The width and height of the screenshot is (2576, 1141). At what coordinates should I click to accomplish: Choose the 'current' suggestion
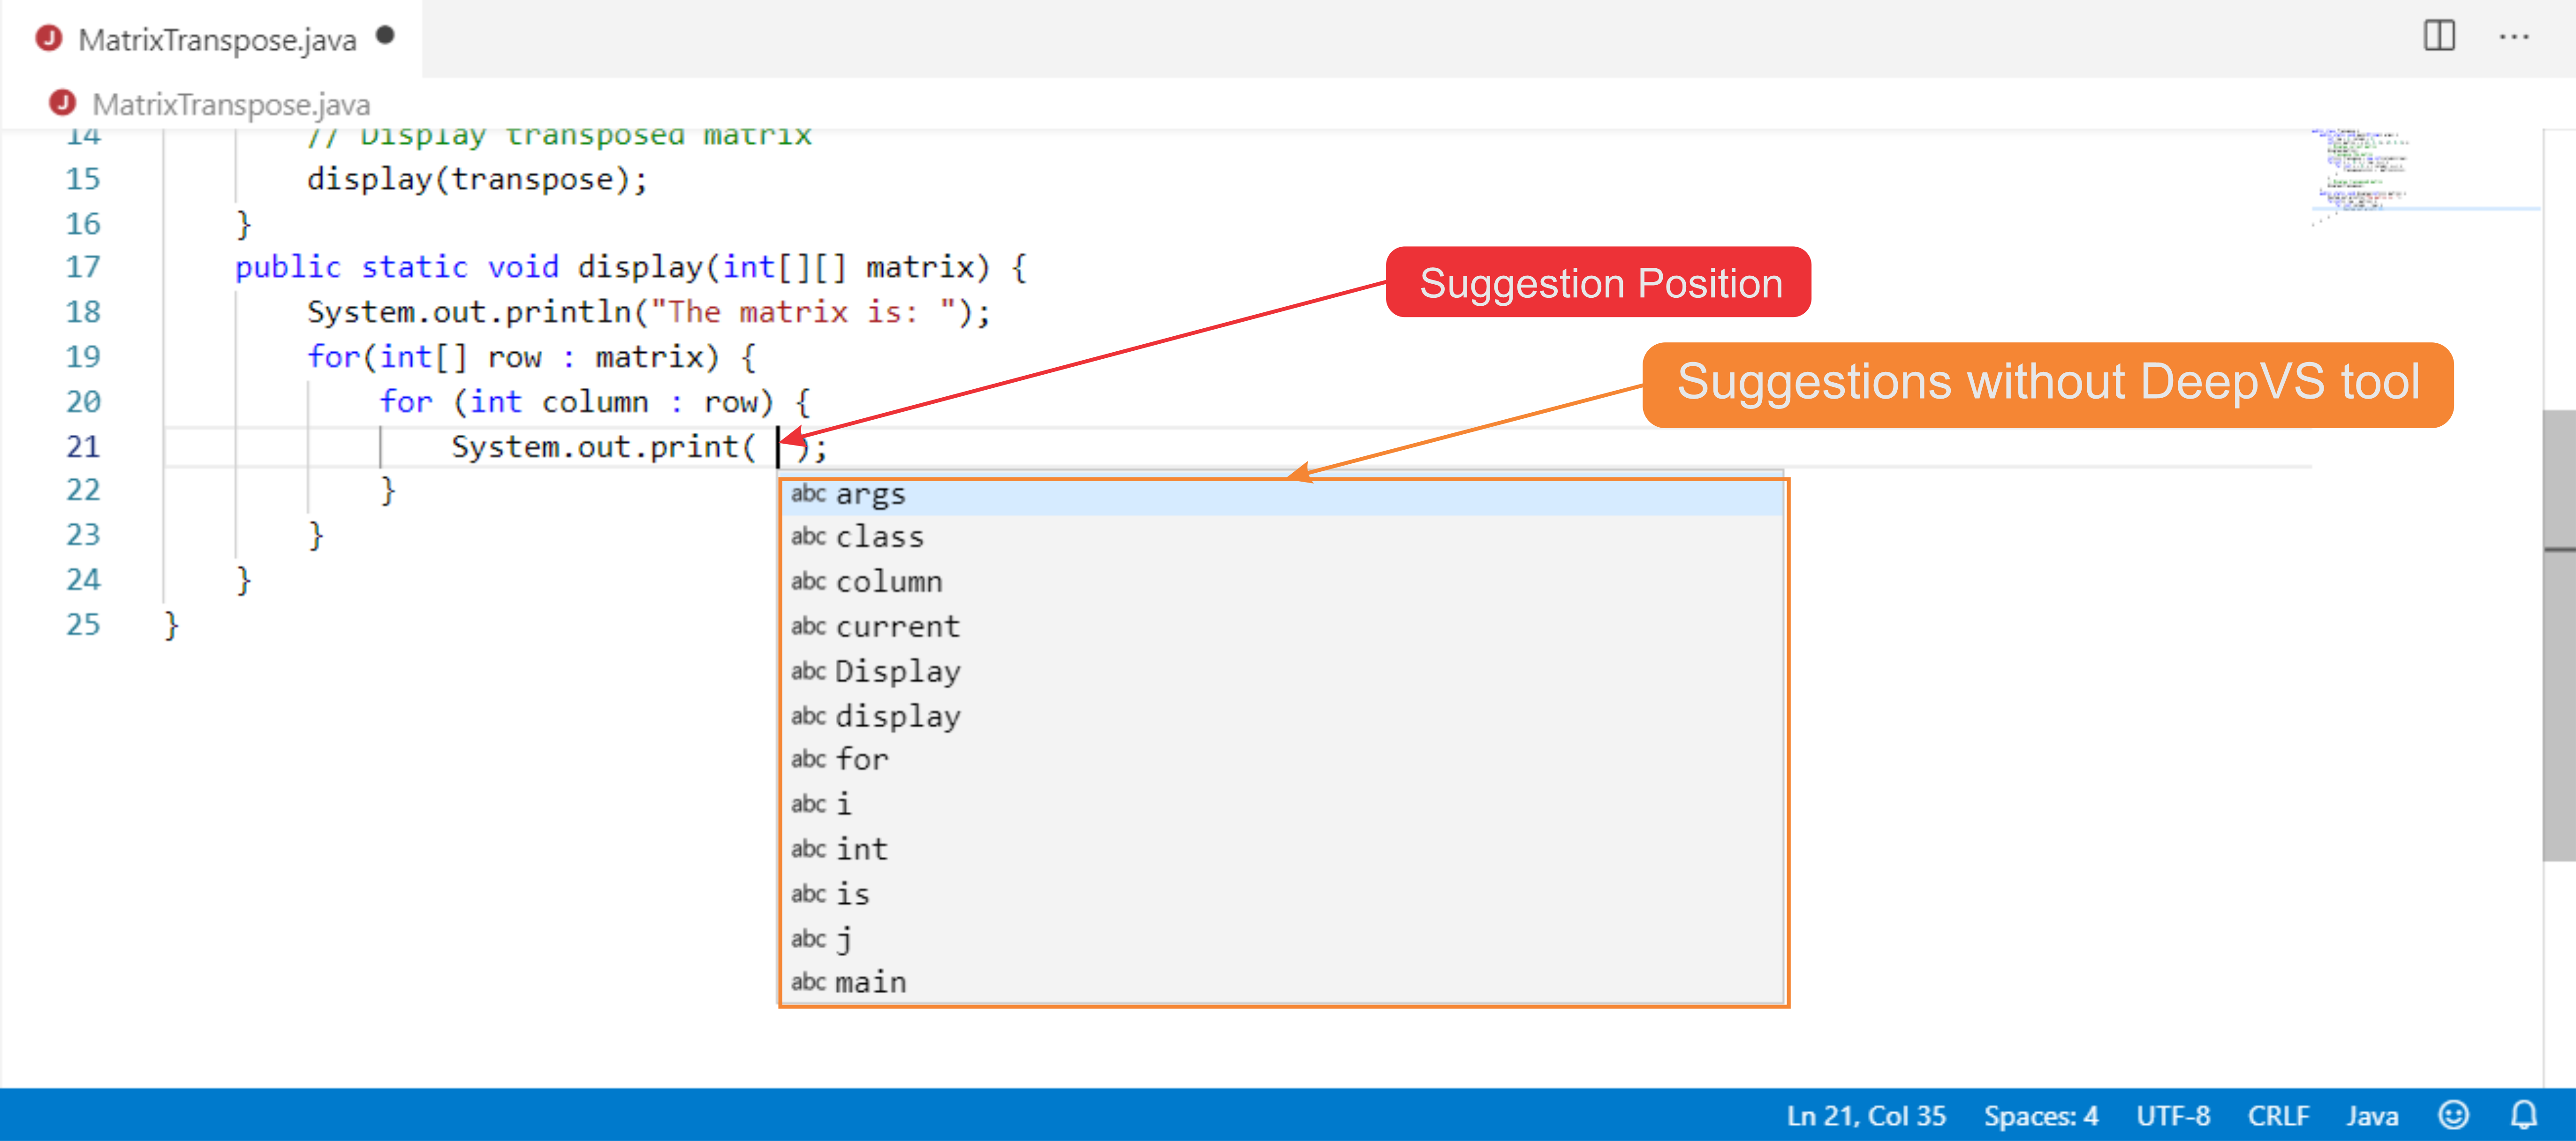(x=1282, y=626)
